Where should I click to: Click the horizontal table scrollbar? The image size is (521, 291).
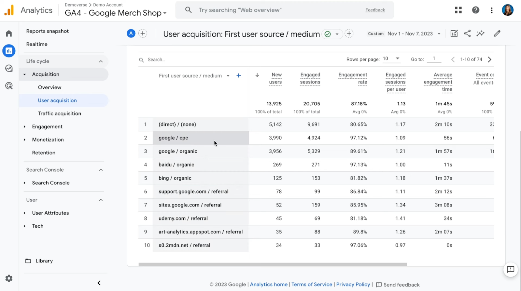(x=273, y=264)
